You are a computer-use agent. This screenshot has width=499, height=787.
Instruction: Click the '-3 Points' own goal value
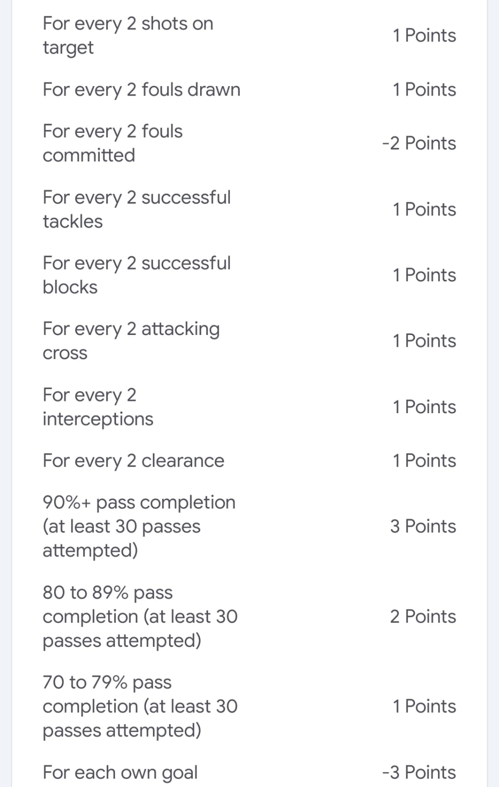click(419, 772)
